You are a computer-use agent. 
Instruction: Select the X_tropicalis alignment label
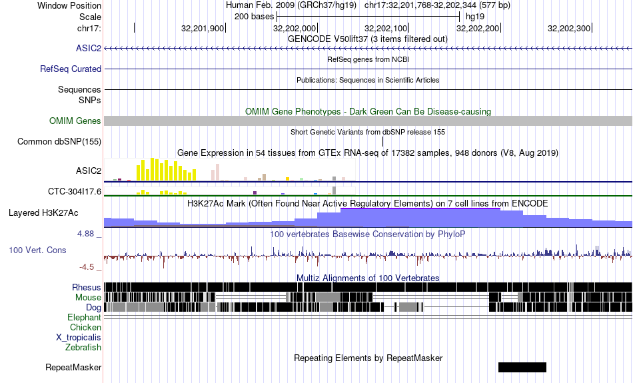(x=79, y=338)
